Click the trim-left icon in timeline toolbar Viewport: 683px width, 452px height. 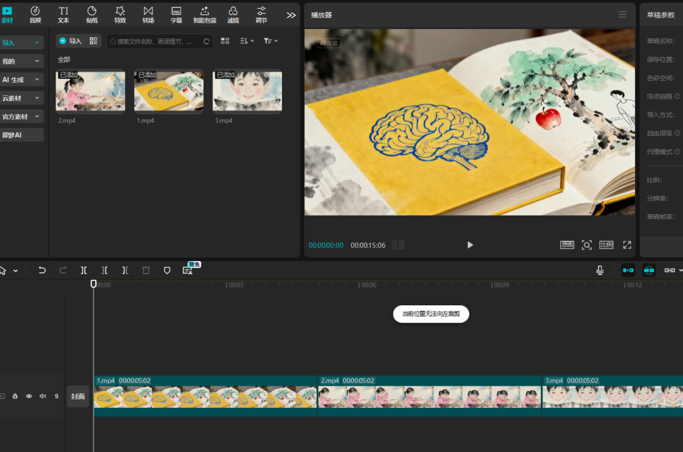click(104, 270)
